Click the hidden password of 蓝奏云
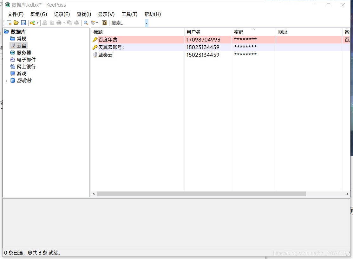 click(245, 55)
